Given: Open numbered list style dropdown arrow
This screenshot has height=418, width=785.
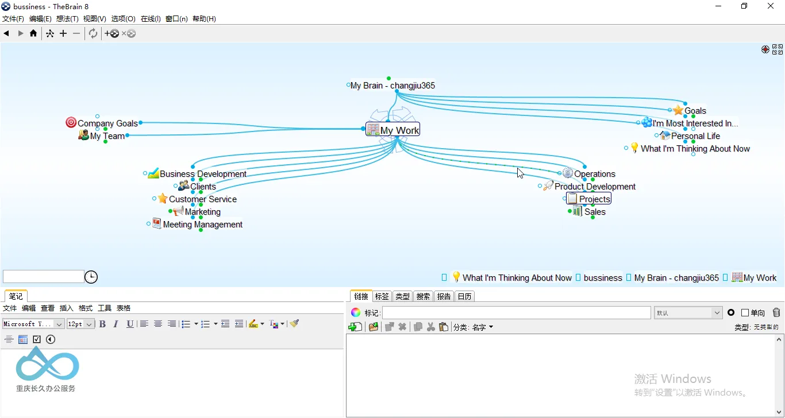Looking at the screenshot, I should click(x=216, y=324).
